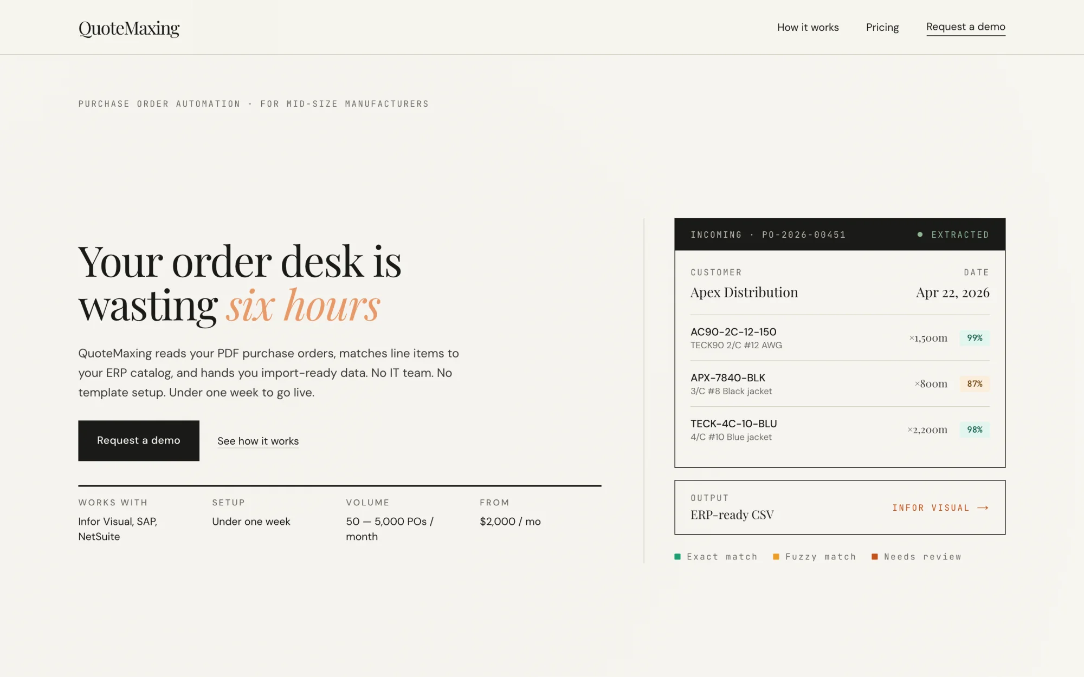Click customer name Apex Distribution
Image resolution: width=1084 pixels, height=677 pixels.
[x=744, y=292]
